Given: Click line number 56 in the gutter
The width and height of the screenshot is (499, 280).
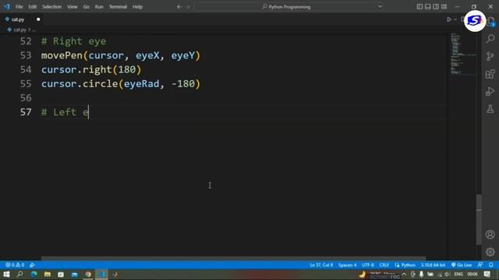Looking at the screenshot, I should [x=26, y=98].
